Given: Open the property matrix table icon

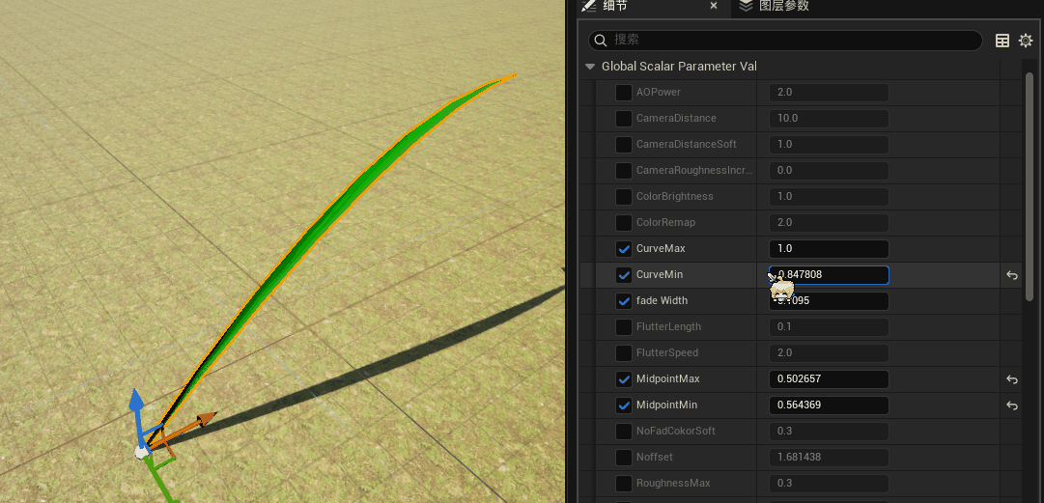Looking at the screenshot, I should click(1002, 41).
